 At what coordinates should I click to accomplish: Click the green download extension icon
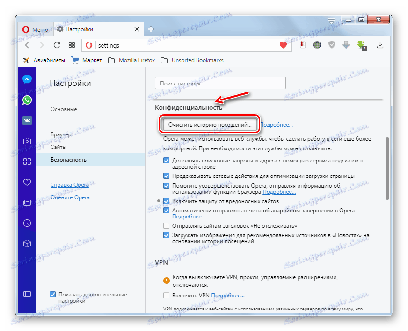click(362, 46)
